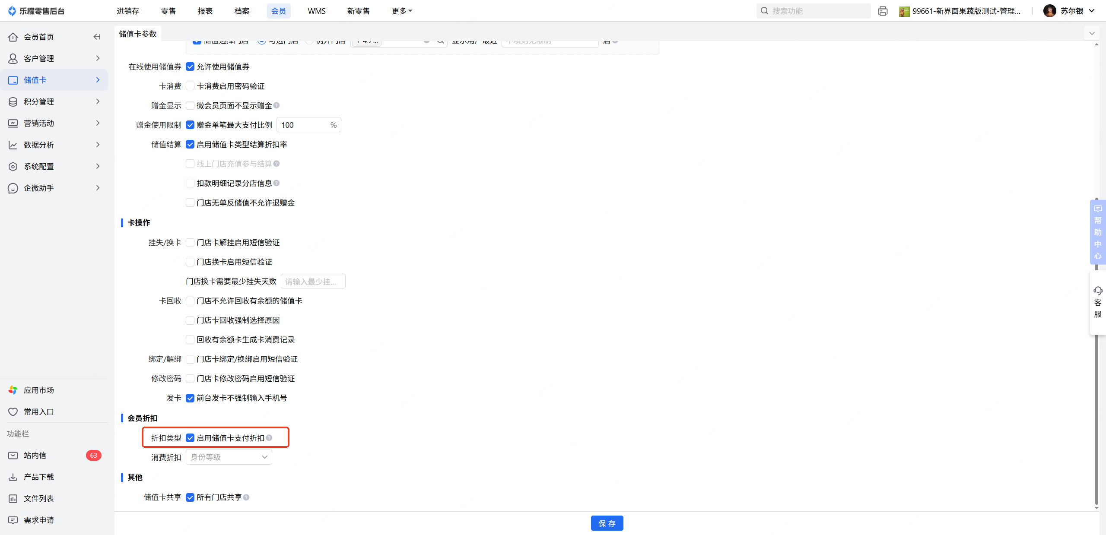Screen dimensions: 1106x535
Task: Open 站内信 inbox messages
Action: coord(35,456)
